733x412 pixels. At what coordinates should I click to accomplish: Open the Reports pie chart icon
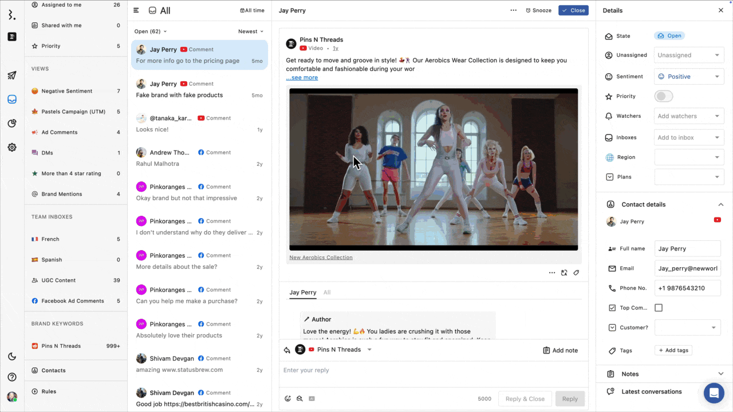point(11,123)
